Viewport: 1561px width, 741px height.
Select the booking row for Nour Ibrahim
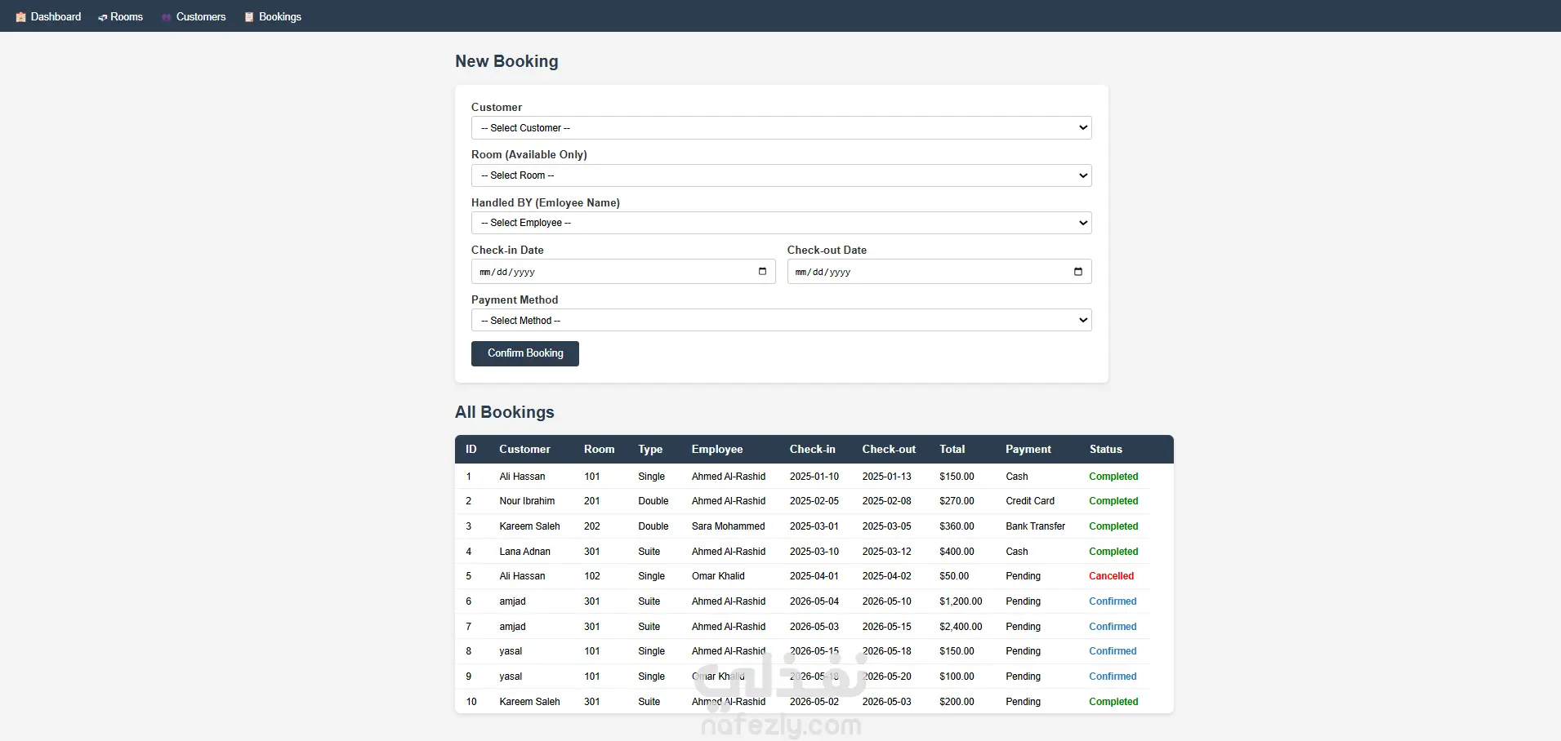click(x=802, y=501)
